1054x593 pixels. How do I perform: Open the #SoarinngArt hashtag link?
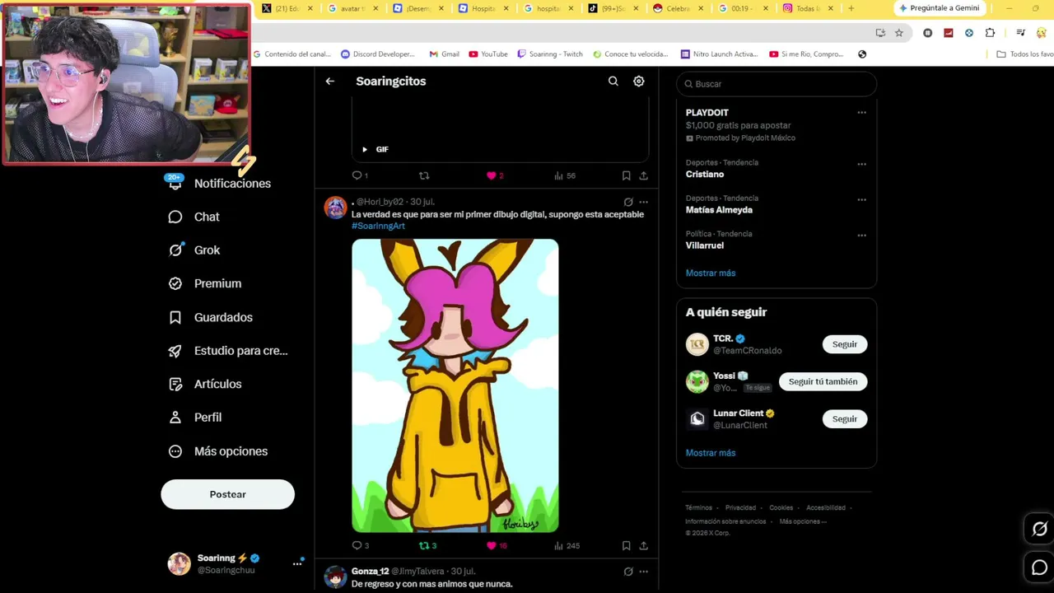[x=378, y=226]
